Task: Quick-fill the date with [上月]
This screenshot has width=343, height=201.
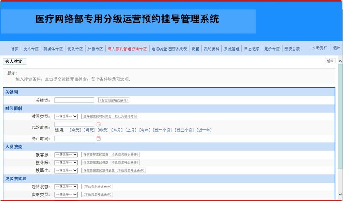Action: (131, 130)
